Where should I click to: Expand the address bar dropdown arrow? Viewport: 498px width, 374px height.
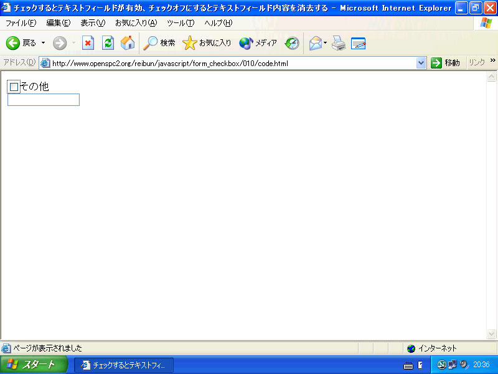pyautogui.click(x=421, y=63)
